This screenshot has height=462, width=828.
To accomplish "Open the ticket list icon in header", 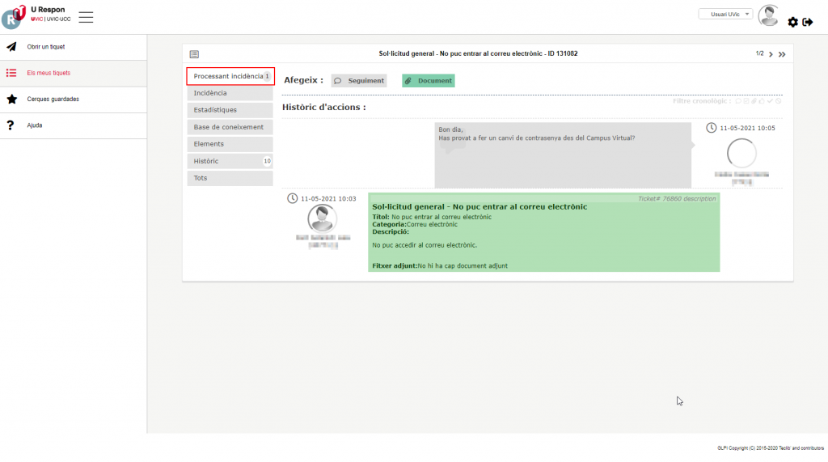I will tap(194, 54).
